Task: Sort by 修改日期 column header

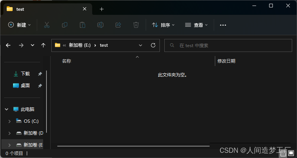Action: point(226,61)
